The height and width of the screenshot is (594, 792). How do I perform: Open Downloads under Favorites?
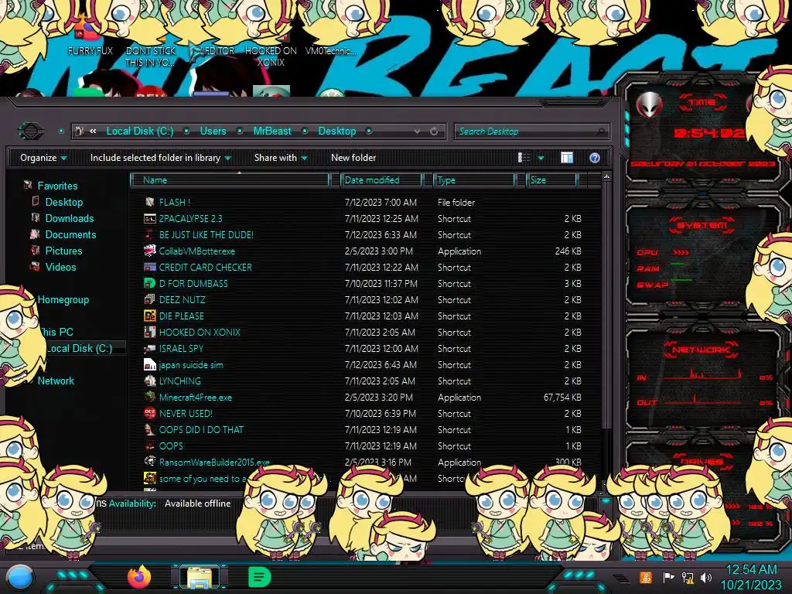69,218
